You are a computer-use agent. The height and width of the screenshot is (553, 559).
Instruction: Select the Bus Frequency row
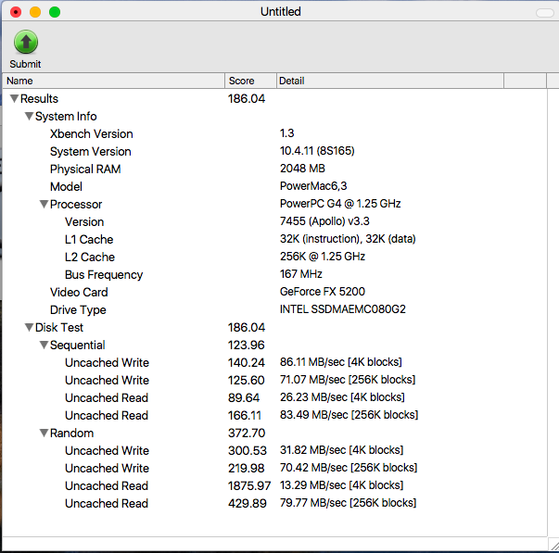click(x=274, y=274)
